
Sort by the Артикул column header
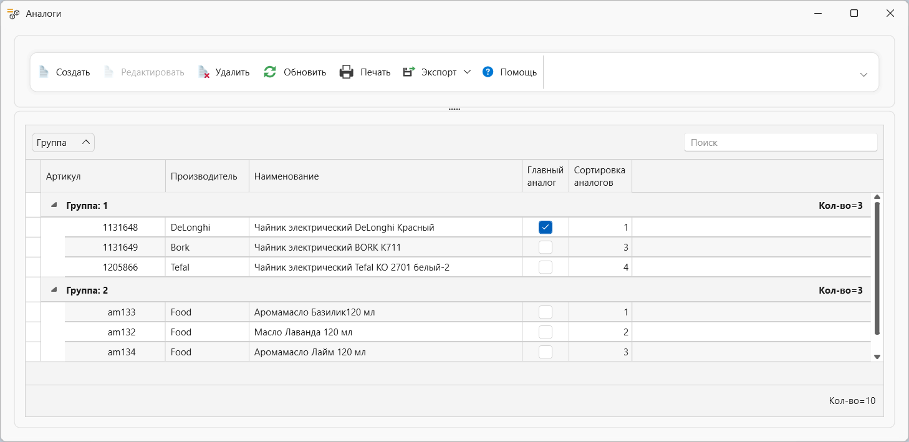(x=103, y=176)
